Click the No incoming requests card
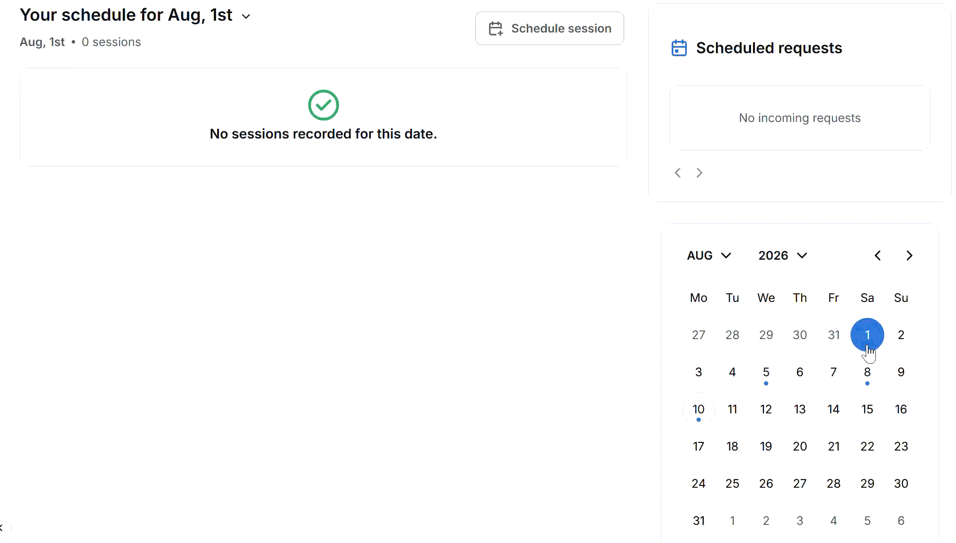The width and height of the screenshot is (956, 543). [x=800, y=118]
